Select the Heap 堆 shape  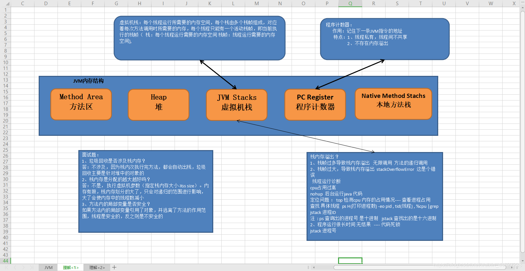click(159, 105)
